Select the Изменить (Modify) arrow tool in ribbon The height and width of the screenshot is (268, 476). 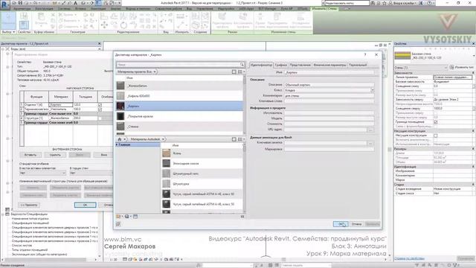(x=8, y=21)
